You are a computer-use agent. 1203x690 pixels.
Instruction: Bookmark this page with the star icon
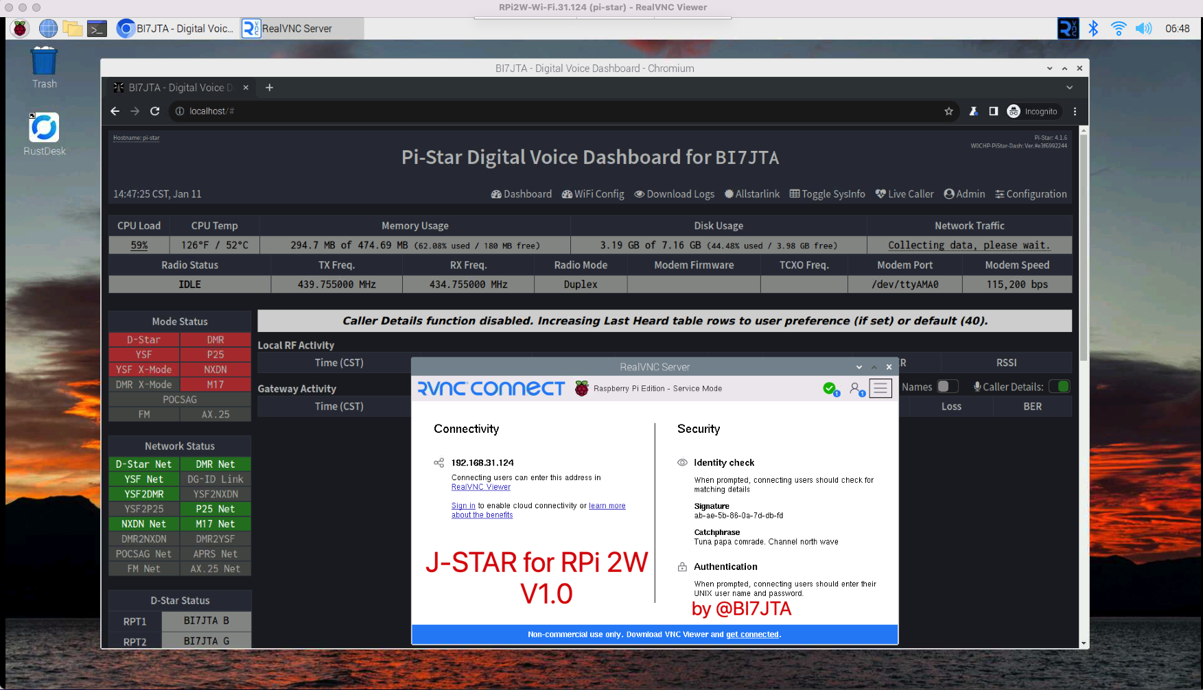click(x=948, y=111)
